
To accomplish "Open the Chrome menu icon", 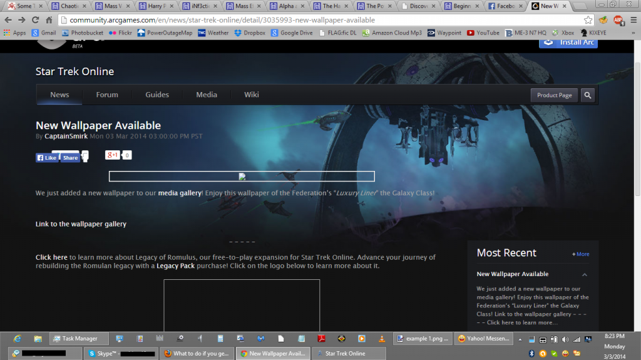I will tap(633, 20).
